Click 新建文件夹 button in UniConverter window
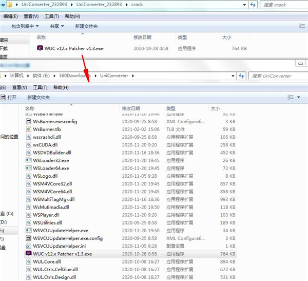 click(38, 97)
